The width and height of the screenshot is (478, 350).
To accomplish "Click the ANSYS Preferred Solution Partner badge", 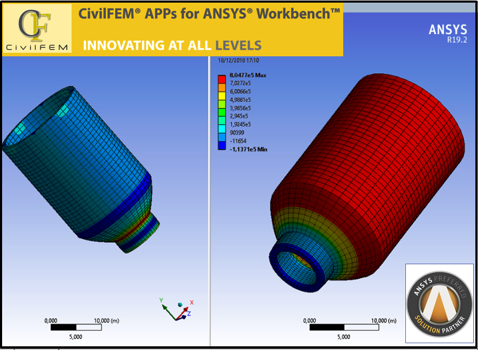I will click(x=439, y=303).
